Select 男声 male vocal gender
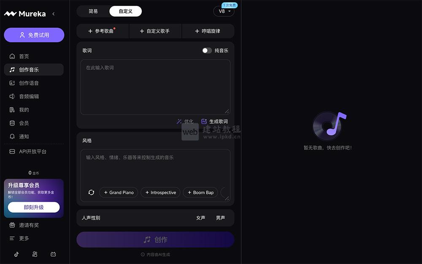 tap(221, 218)
